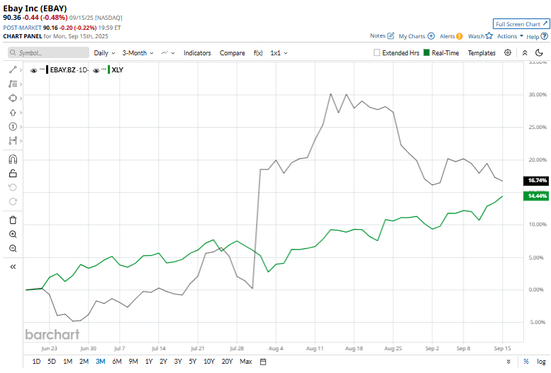Toggle XLY series visibility eye
Image resolution: width=551 pixels, height=373 pixels.
tap(96, 70)
